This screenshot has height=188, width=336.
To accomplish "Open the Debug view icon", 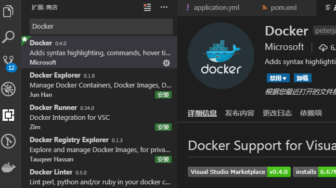I will click(x=8, y=89).
